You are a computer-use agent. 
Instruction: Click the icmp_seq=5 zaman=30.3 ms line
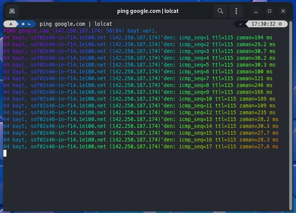pyautogui.click(x=139, y=65)
